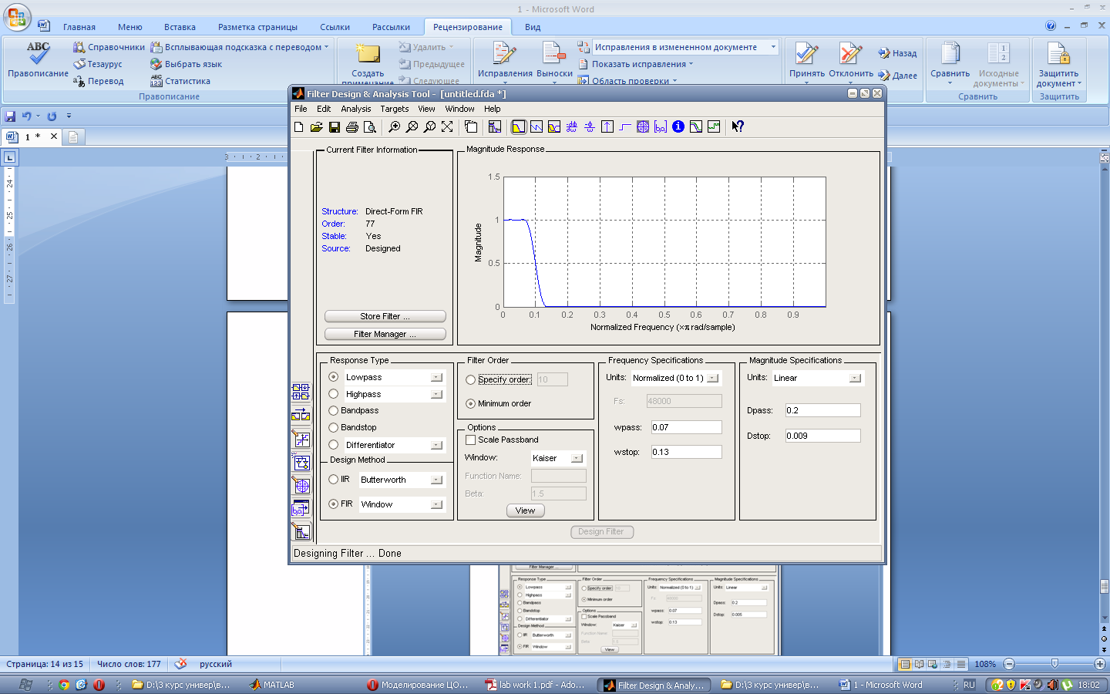Open the Pole/Zero Editor sidebar panel

301,485
